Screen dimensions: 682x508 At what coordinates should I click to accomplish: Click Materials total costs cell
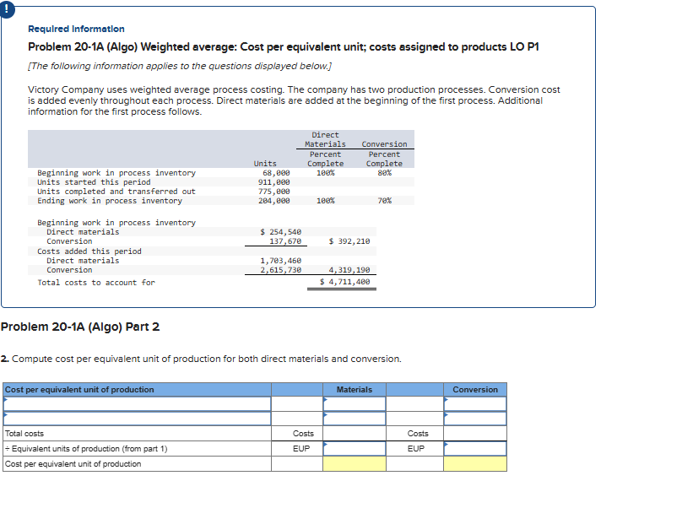click(354, 434)
